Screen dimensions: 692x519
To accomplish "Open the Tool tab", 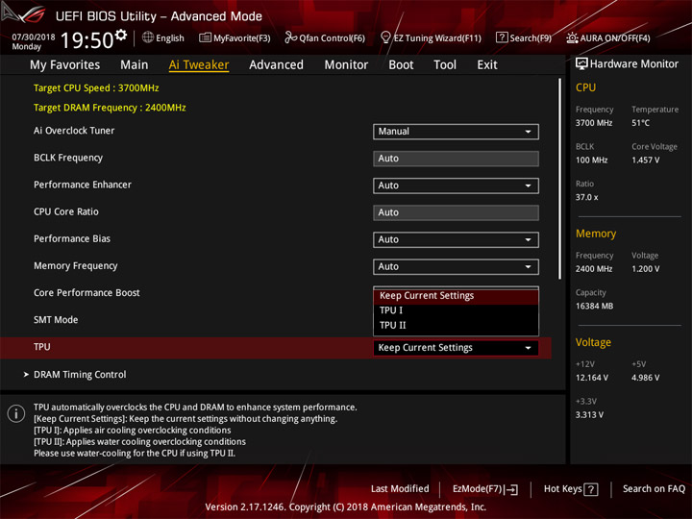I will click(445, 65).
